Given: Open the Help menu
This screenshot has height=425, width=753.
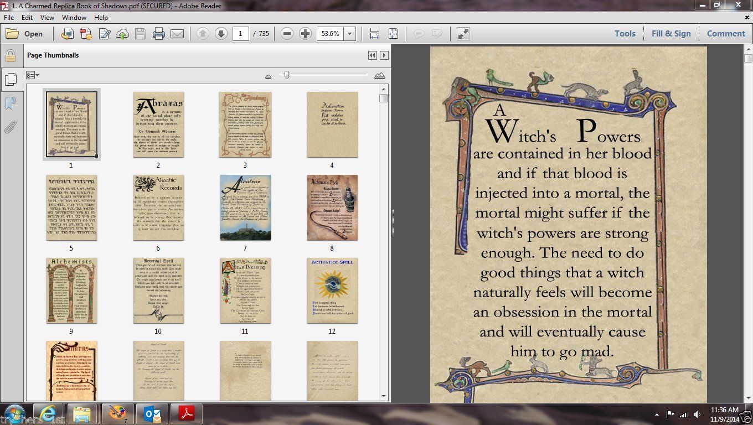Looking at the screenshot, I should click(x=101, y=18).
